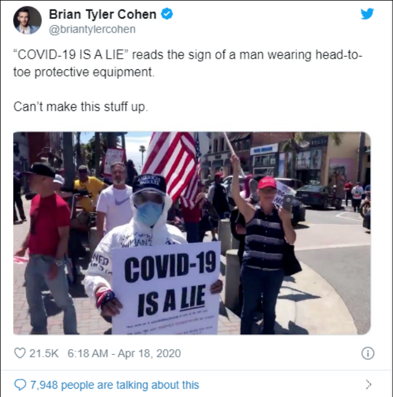Screen dimensions: 393x397
Task: Click the "COVID-19 IS A LIE" sign in video
Action: point(166,287)
